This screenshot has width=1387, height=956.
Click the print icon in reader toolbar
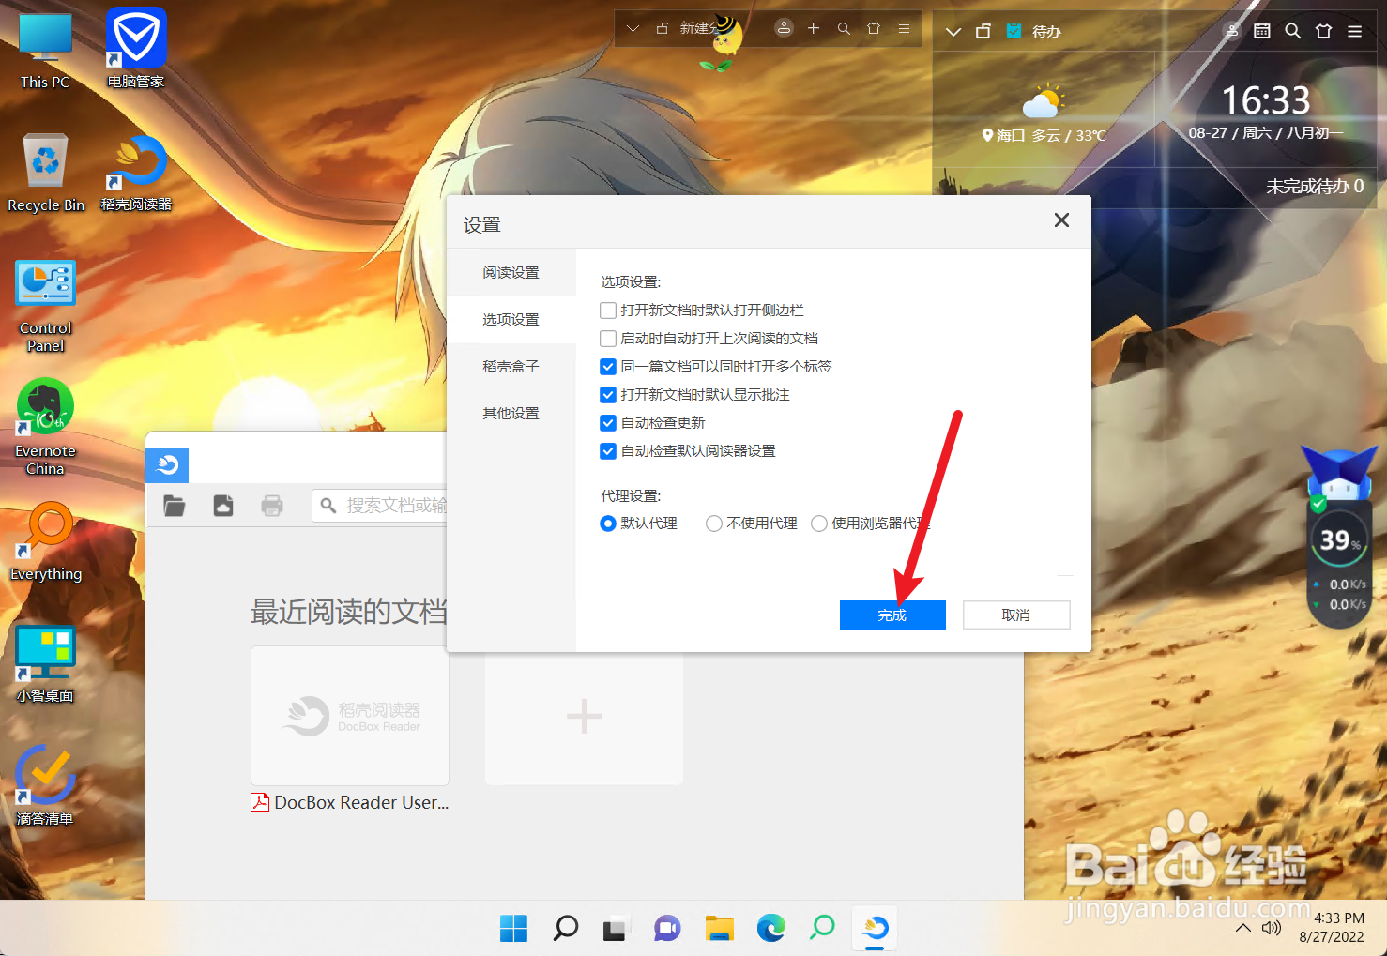coord(272,506)
